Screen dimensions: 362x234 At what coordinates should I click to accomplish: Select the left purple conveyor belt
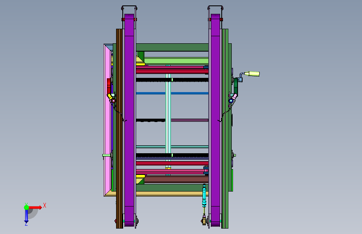click(x=129, y=120)
